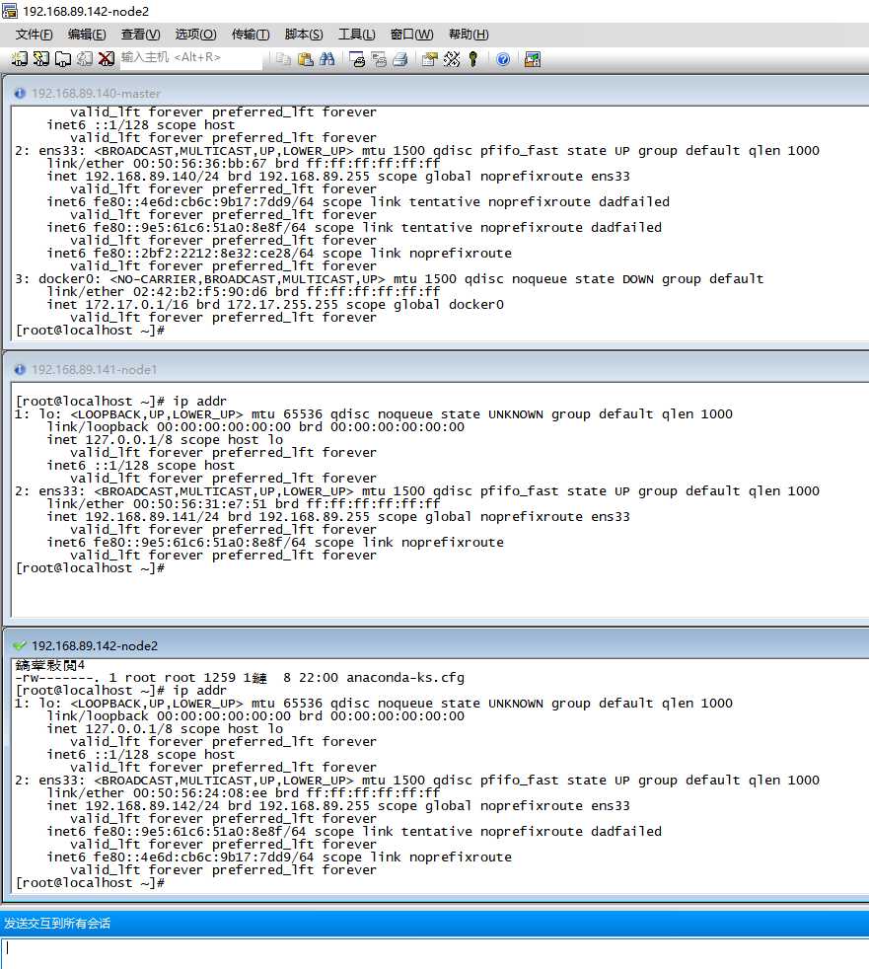The height and width of the screenshot is (969, 869).
Task: Open Global Options tools icon
Action: pos(452,58)
